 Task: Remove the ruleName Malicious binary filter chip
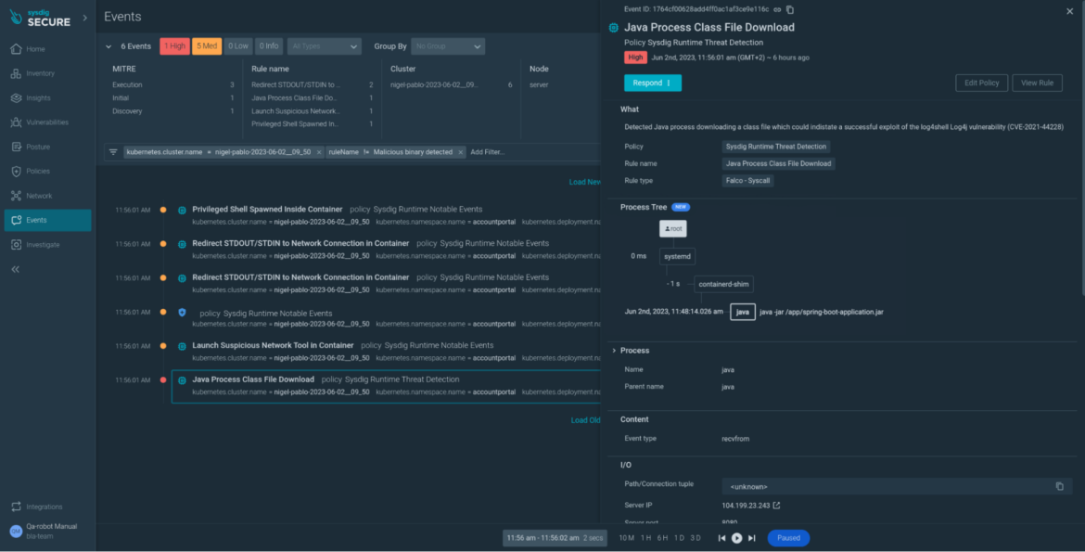click(460, 152)
